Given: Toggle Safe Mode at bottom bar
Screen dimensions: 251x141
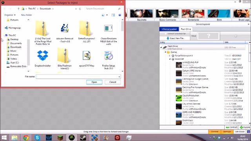Looking at the screenshot, I should click(240, 132).
